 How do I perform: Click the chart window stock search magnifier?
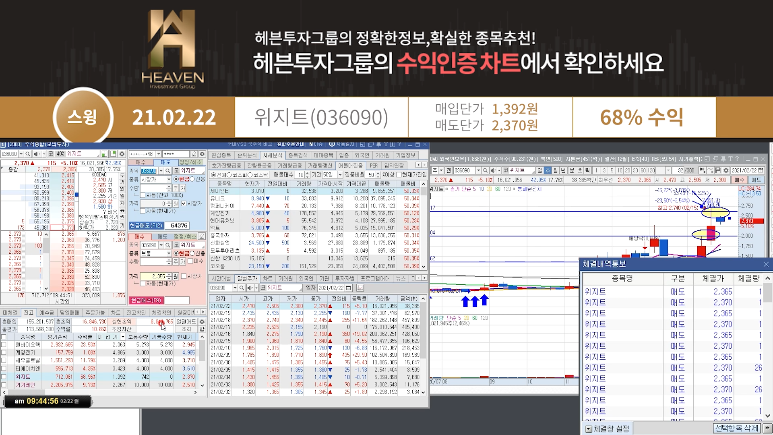click(x=485, y=170)
